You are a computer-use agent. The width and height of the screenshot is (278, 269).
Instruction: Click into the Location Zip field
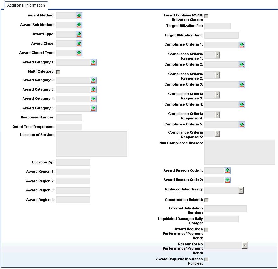pyautogui.click(x=73, y=163)
